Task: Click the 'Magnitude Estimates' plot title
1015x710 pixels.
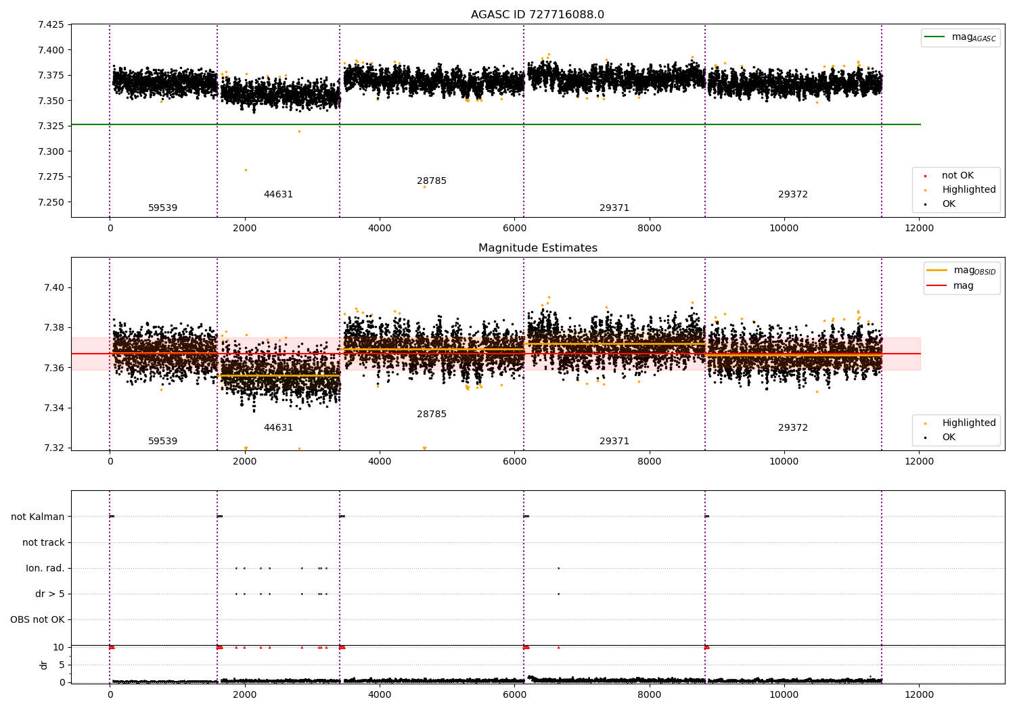Action: [537, 248]
